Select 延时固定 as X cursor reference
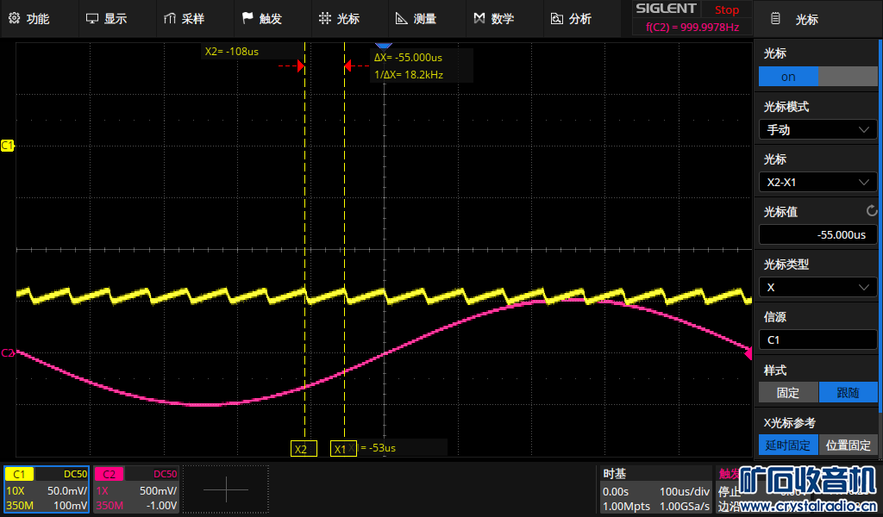 [788, 445]
